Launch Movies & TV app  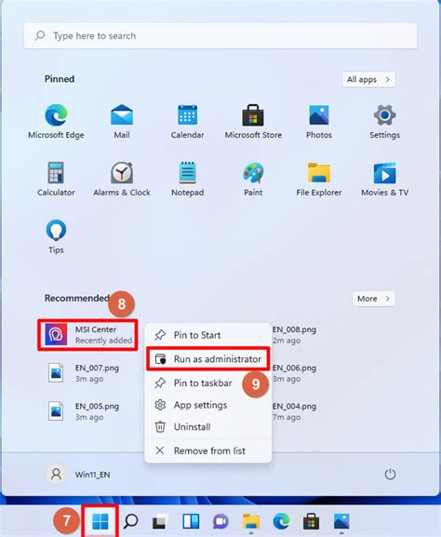point(384,179)
